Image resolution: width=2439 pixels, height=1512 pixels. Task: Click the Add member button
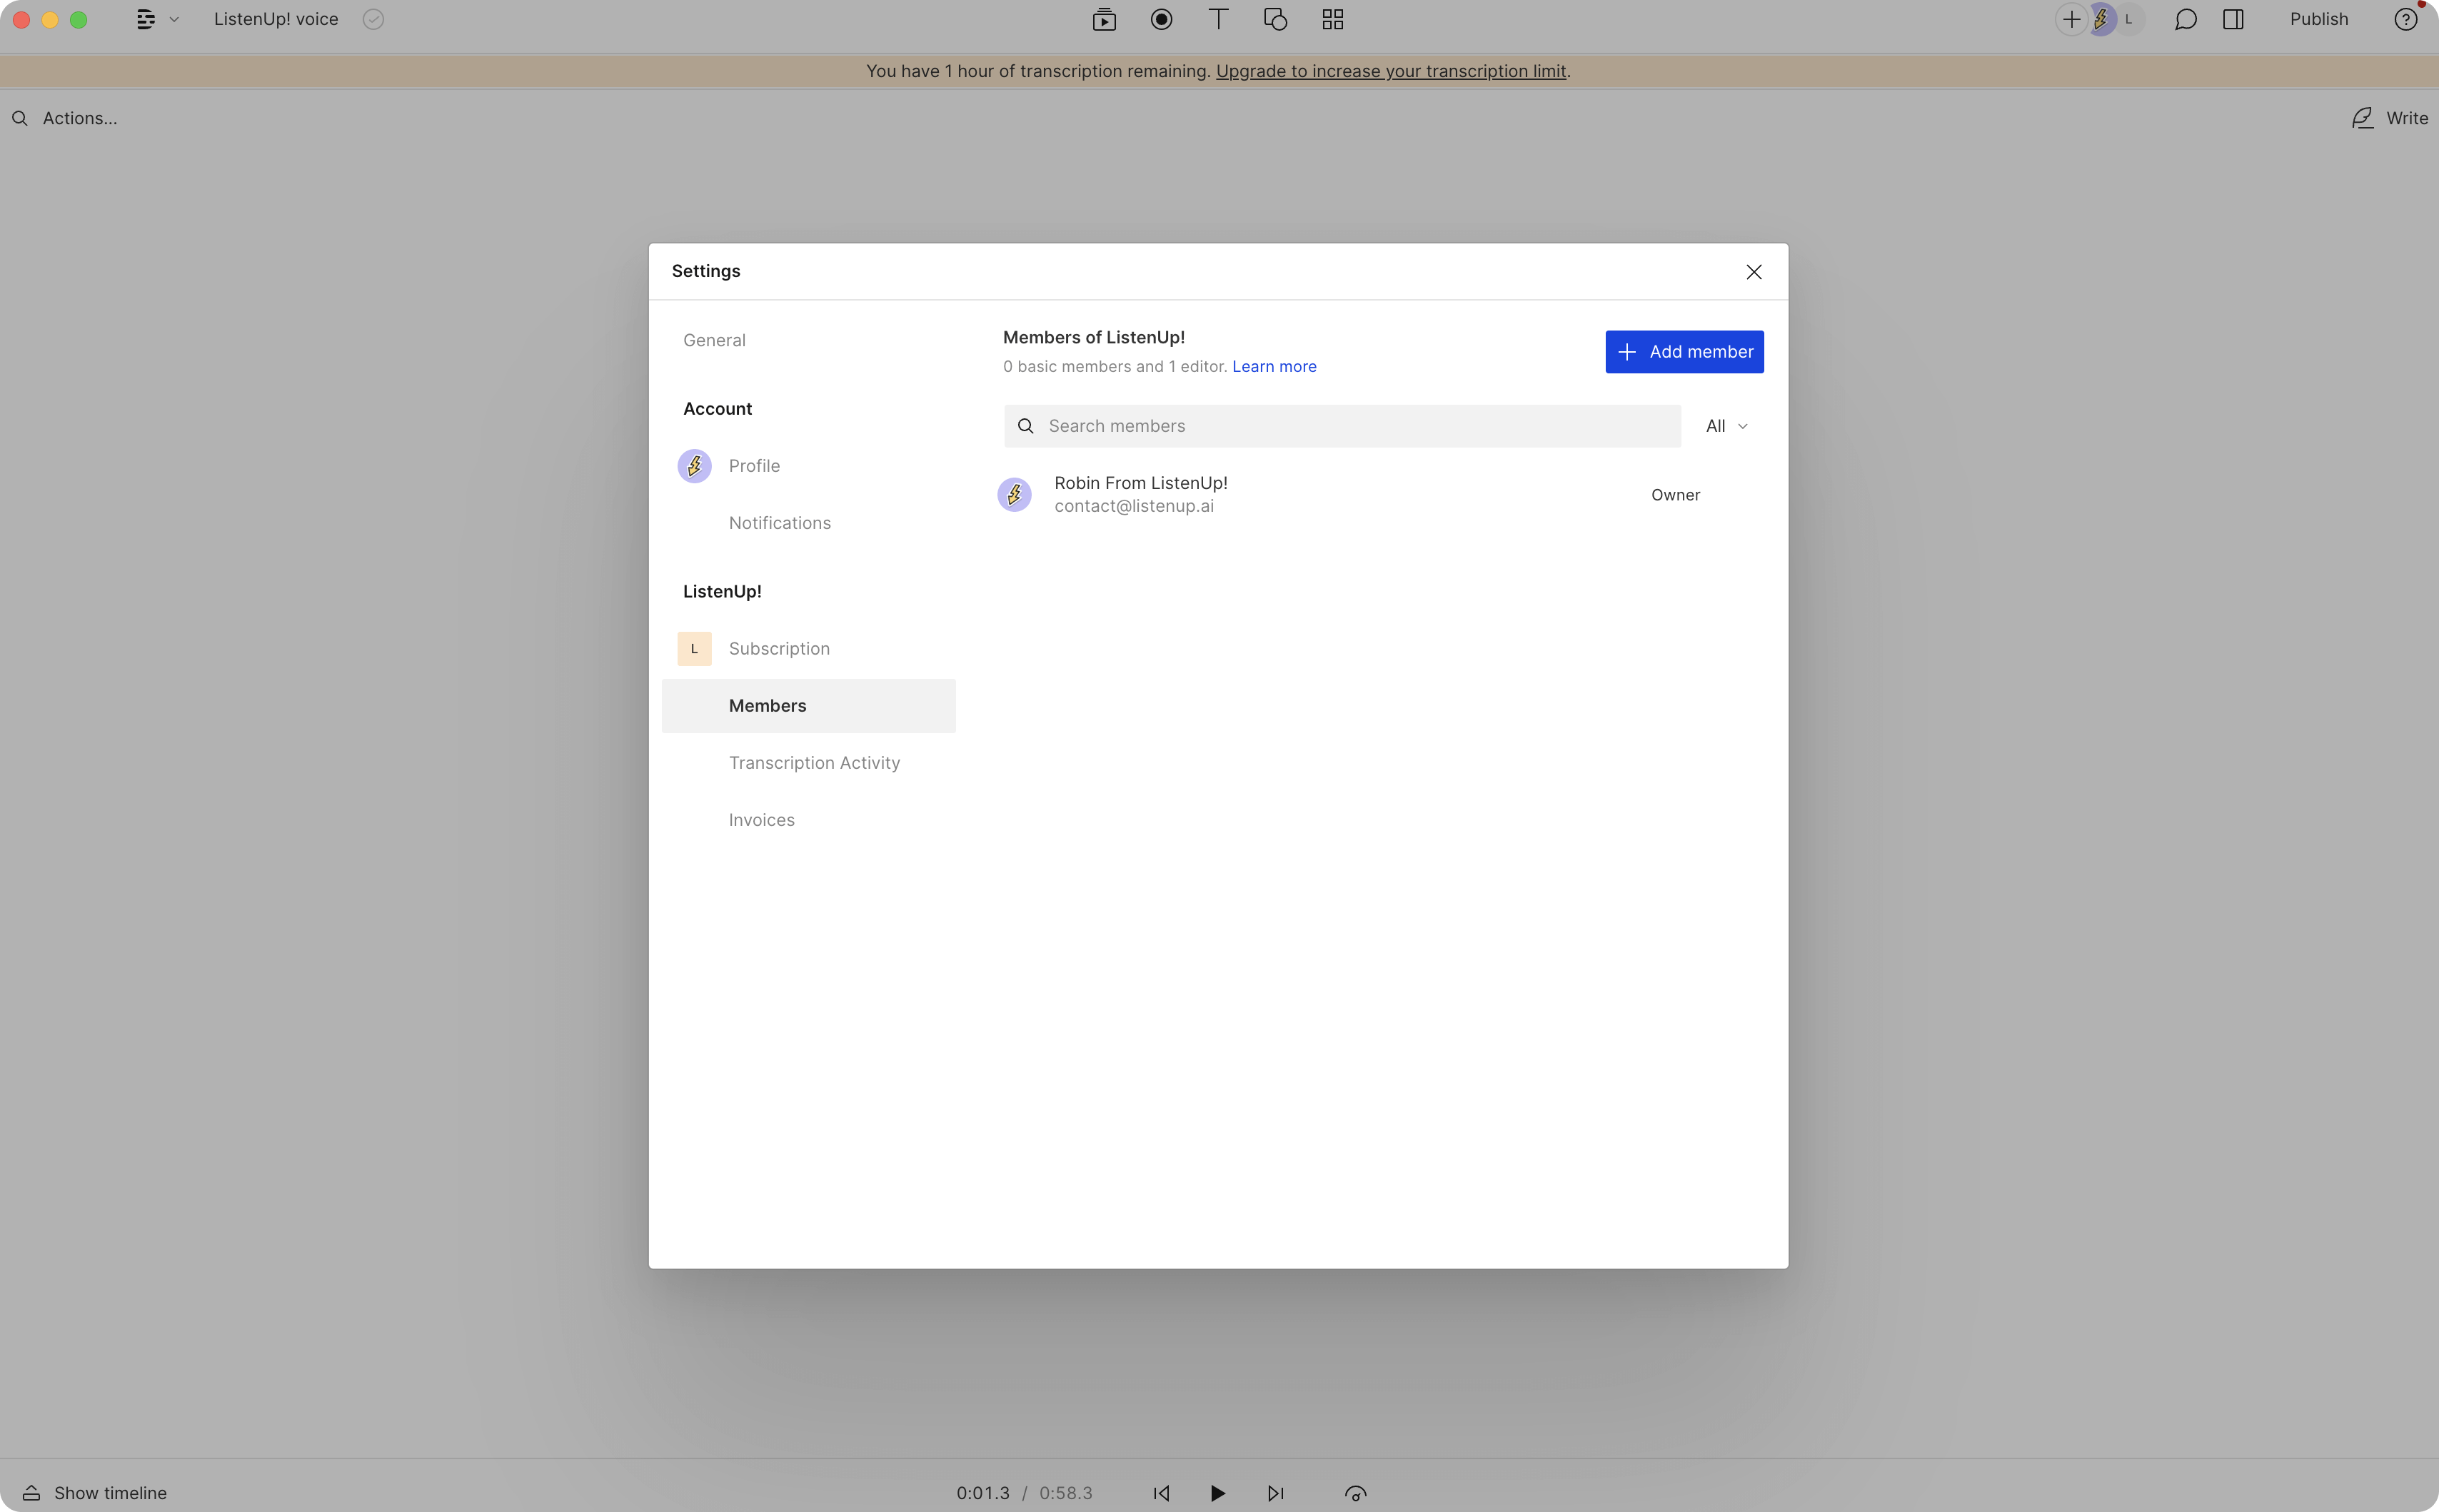[1684, 352]
